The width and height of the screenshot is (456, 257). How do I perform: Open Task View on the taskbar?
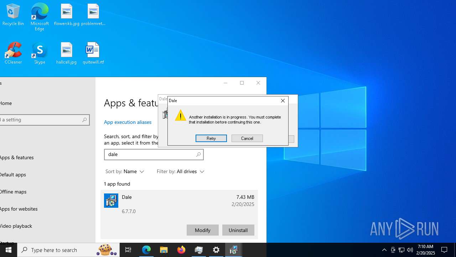(128, 250)
